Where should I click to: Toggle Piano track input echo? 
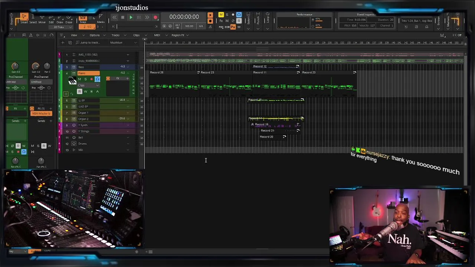(x=97, y=79)
